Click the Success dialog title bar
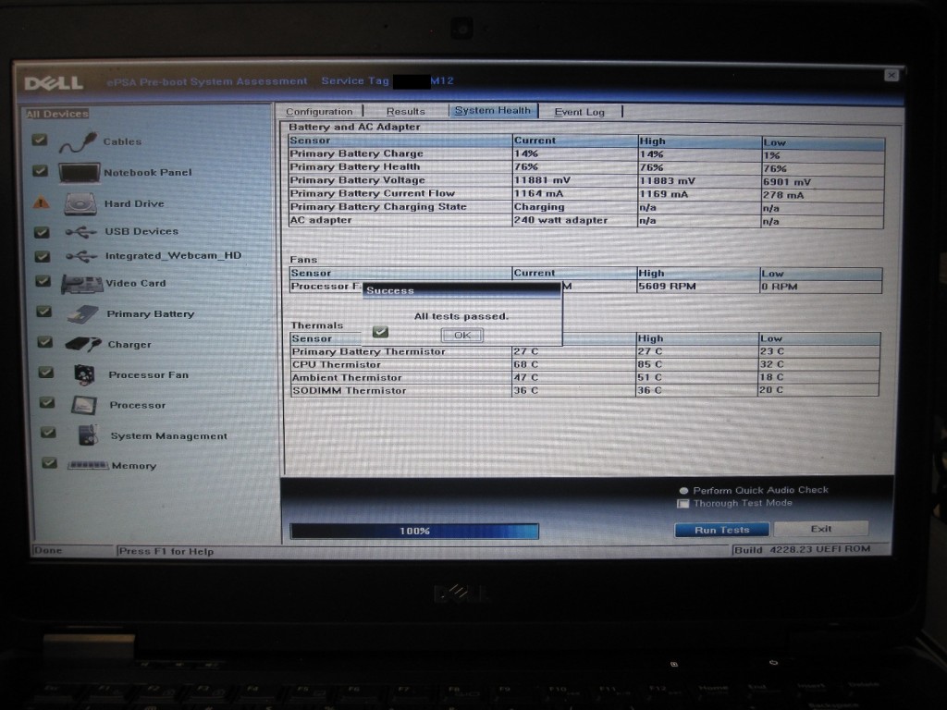Screen dimensions: 947x710 point(462,290)
